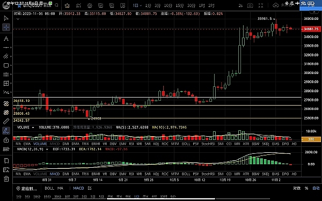The width and height of the screenshot is (322, 201).
Task: Select the grid box drawing tool
Action: click(x=6, y=83)
